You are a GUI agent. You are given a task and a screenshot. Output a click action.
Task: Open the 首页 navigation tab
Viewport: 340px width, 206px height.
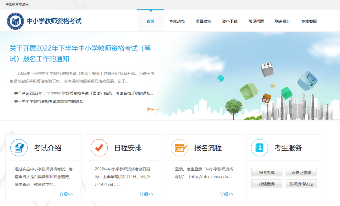click(x=150, y=21)
